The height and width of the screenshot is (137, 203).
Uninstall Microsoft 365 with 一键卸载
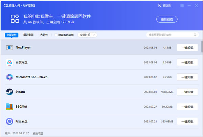pyautogui.click(x=187, y=77)
